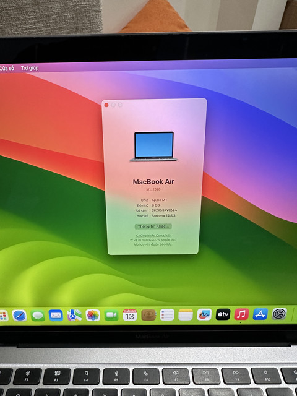
Task: Open the Cửa sổ menu
Action: (7, 68)
